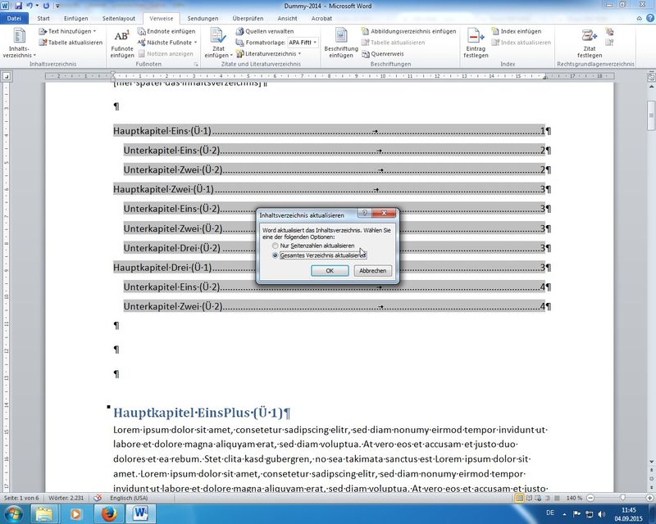Viewport: 656px width, 524px height.
Task: Click Zitat einfügen button
Action: point(218,43)
